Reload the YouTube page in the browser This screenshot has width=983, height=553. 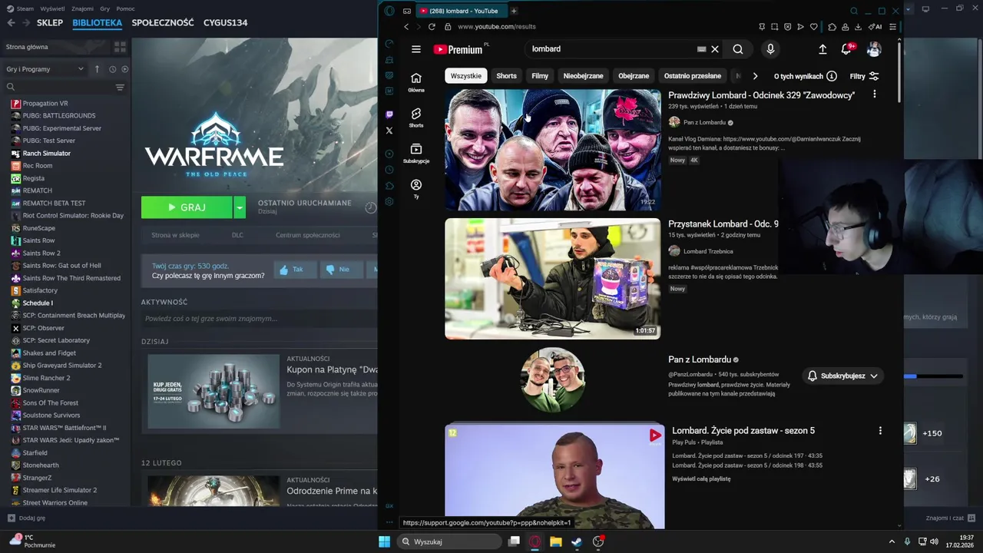432,27
